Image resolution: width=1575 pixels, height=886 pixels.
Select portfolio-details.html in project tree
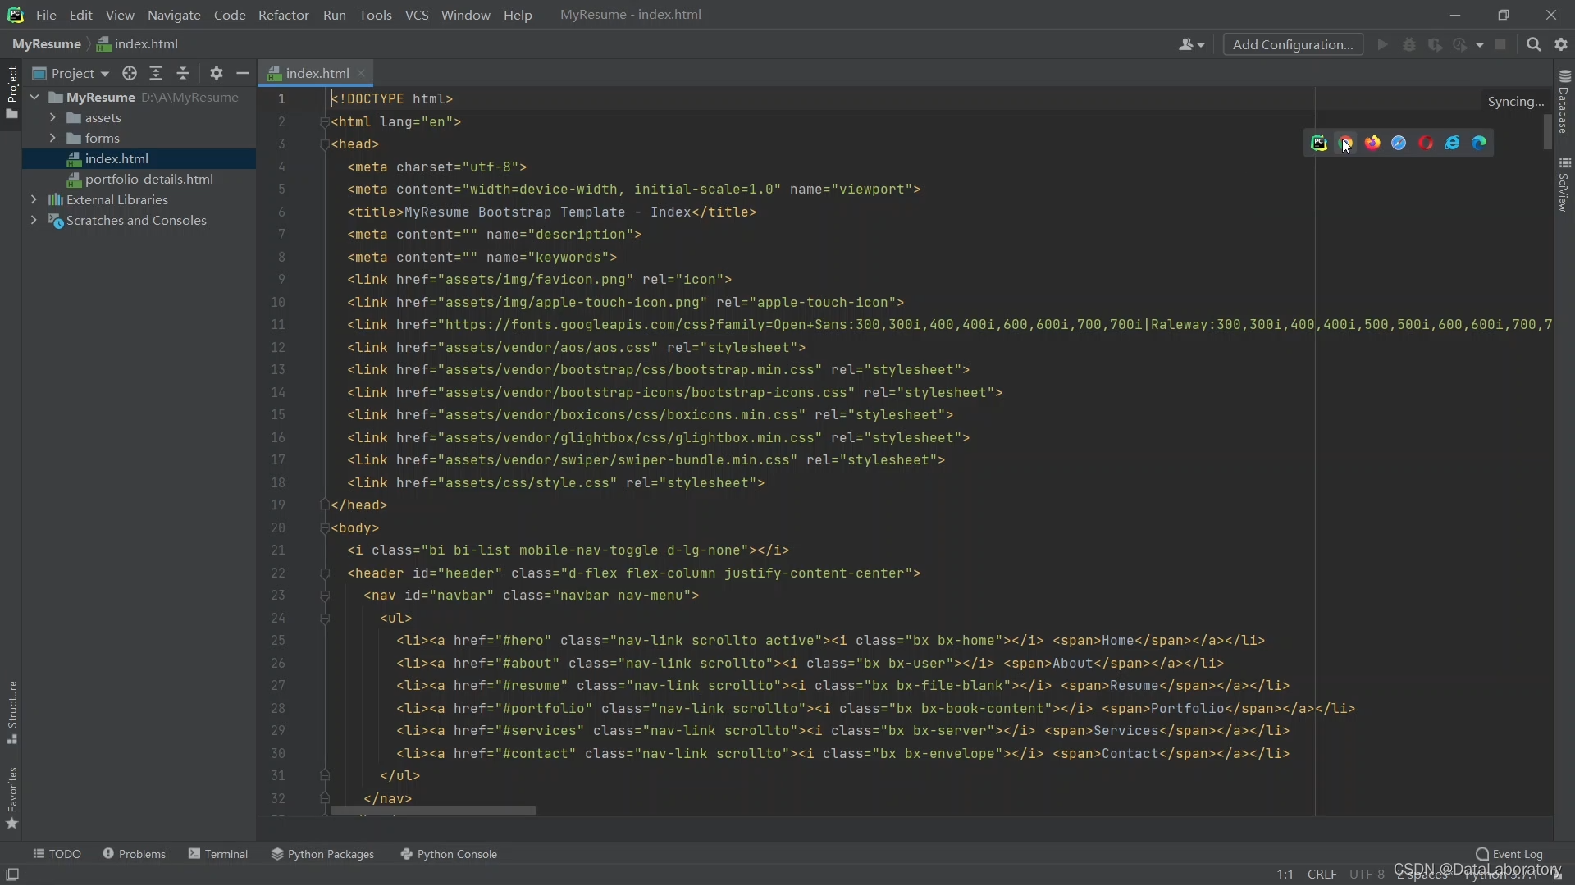coord(139,179)
